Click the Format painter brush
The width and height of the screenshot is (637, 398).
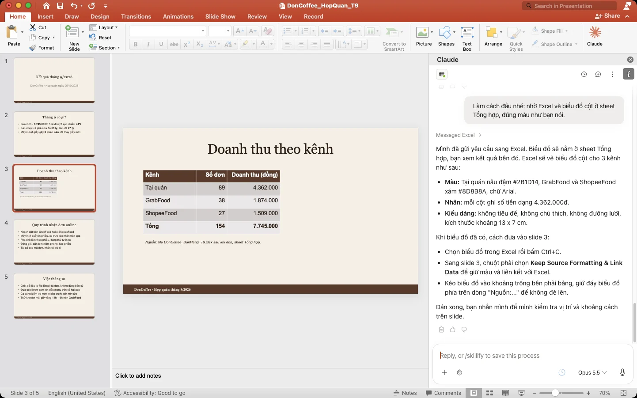point(33,48)
